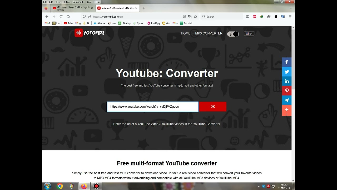Go back with browser back arrow

click(47, 16)
